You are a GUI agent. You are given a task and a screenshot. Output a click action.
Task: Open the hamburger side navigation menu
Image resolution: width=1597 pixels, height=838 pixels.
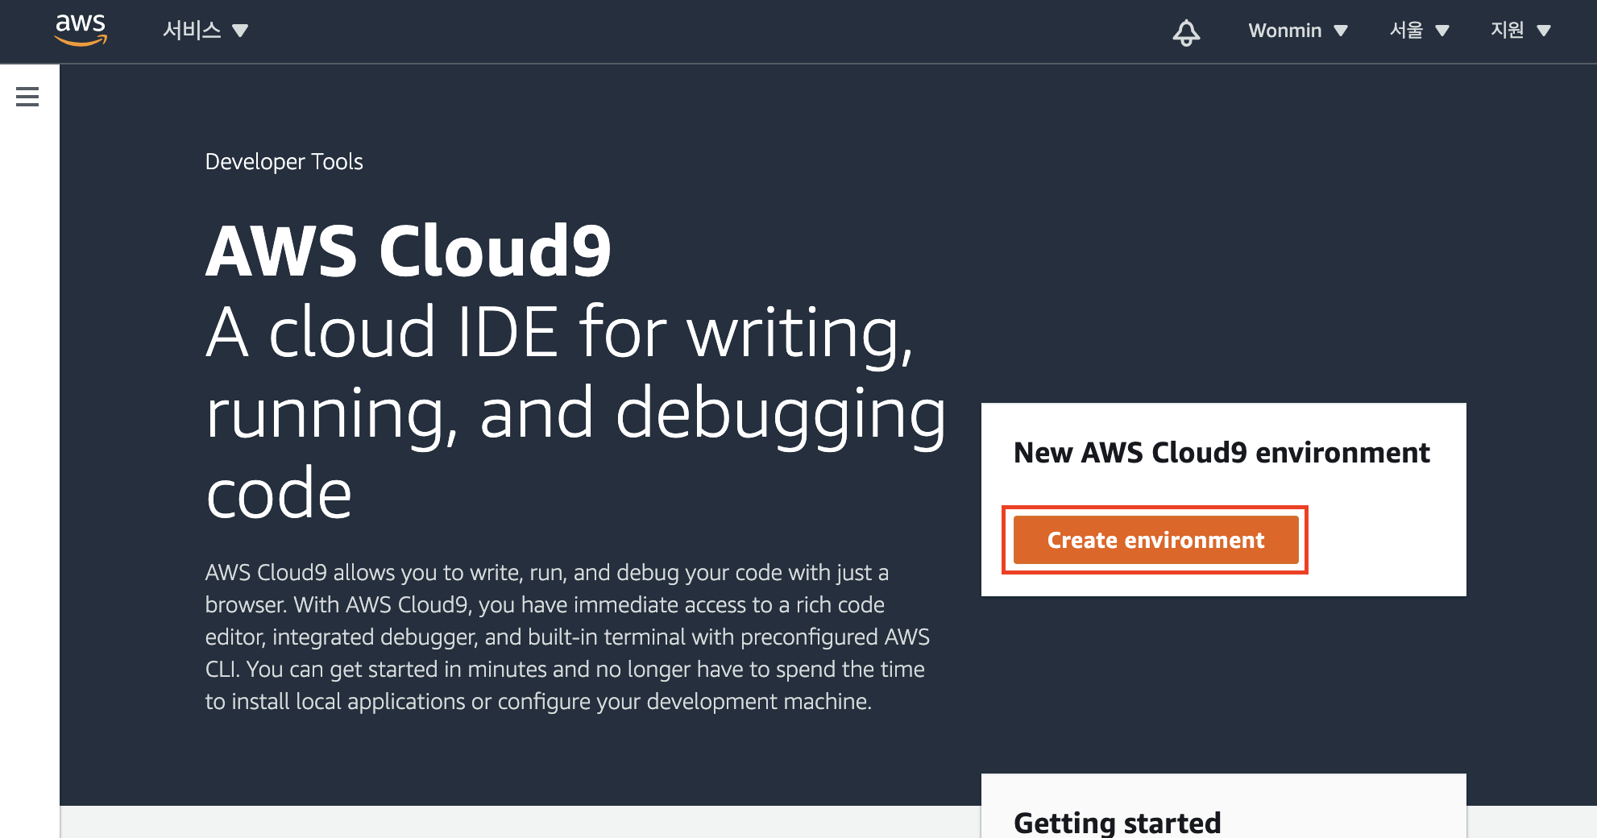[27, 97]
